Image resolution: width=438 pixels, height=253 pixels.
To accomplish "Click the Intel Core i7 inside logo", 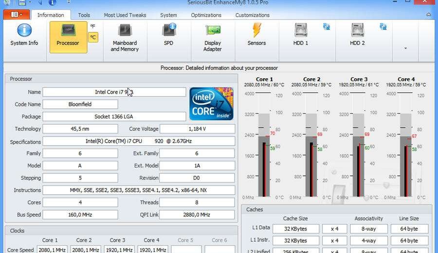I will (212, 103).
